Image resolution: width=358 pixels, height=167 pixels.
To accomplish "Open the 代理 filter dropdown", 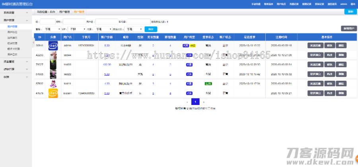I will pyautogui.click(x=104, y=29).
